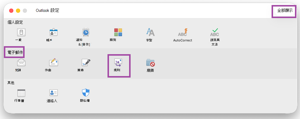The image size is (300, 119).
Task: Close the Outlook 設定 window
Action: [11, 11]
